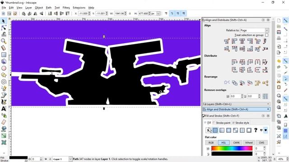Rotate selection 90 degrees counter-clockwise
Screen dimensions: 289x162
click(23, 13)
